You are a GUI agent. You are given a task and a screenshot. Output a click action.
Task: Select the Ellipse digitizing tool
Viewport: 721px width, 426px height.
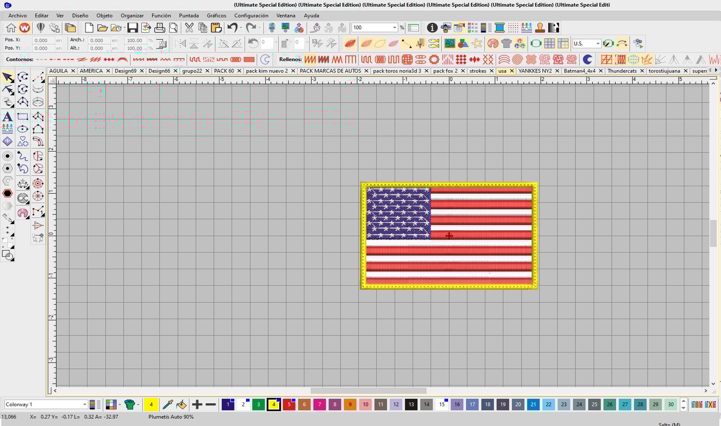(x=23, y=129)
